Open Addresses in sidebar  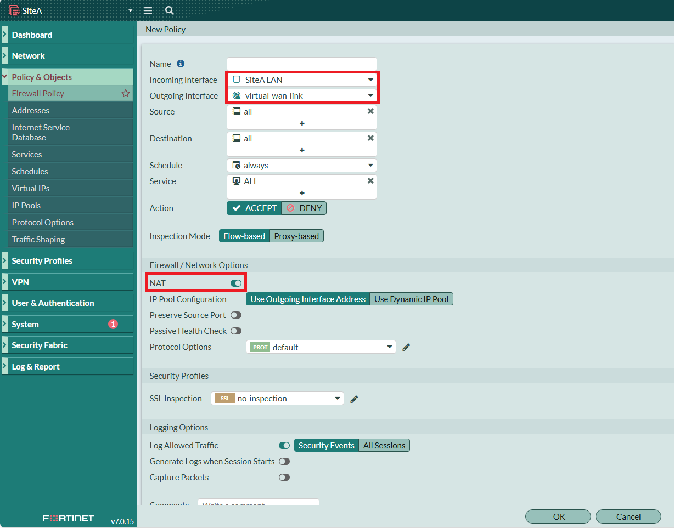point(70,110)
